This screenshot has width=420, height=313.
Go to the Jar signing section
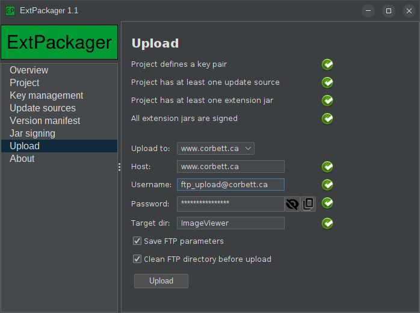pyautogui.click(x=32, y=134)
